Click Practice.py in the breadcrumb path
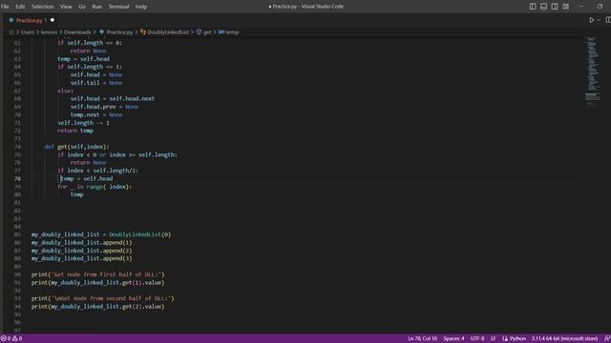This screenshot has height=343, width=611. pyautogui.click(x=119, y=32)
